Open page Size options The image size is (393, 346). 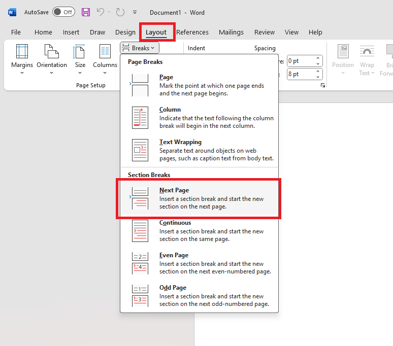(x=80, y=59)
